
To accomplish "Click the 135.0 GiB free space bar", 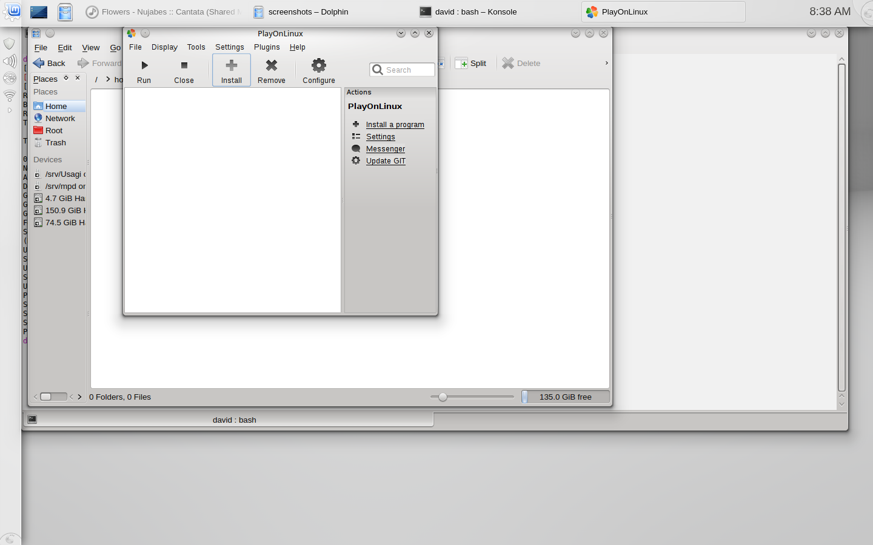I will pyautogui.click(x=565, y=397).
